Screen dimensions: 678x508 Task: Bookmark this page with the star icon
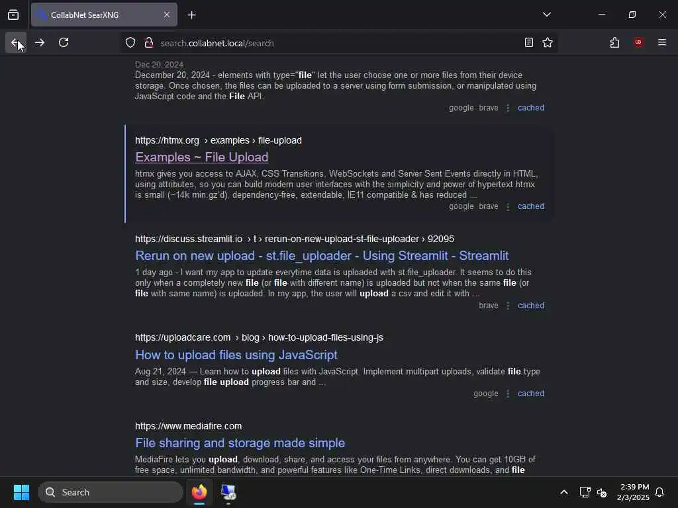click(x=548, y=42)
